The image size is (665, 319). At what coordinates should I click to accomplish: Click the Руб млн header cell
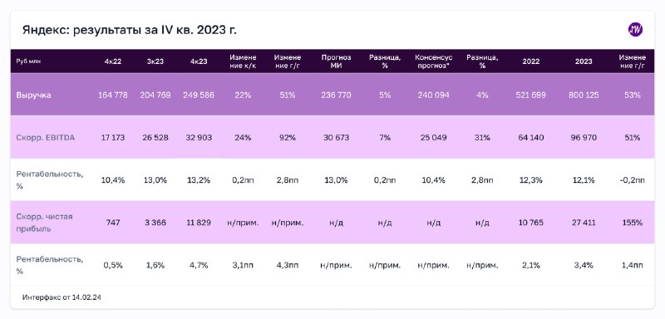pos(28,61)
